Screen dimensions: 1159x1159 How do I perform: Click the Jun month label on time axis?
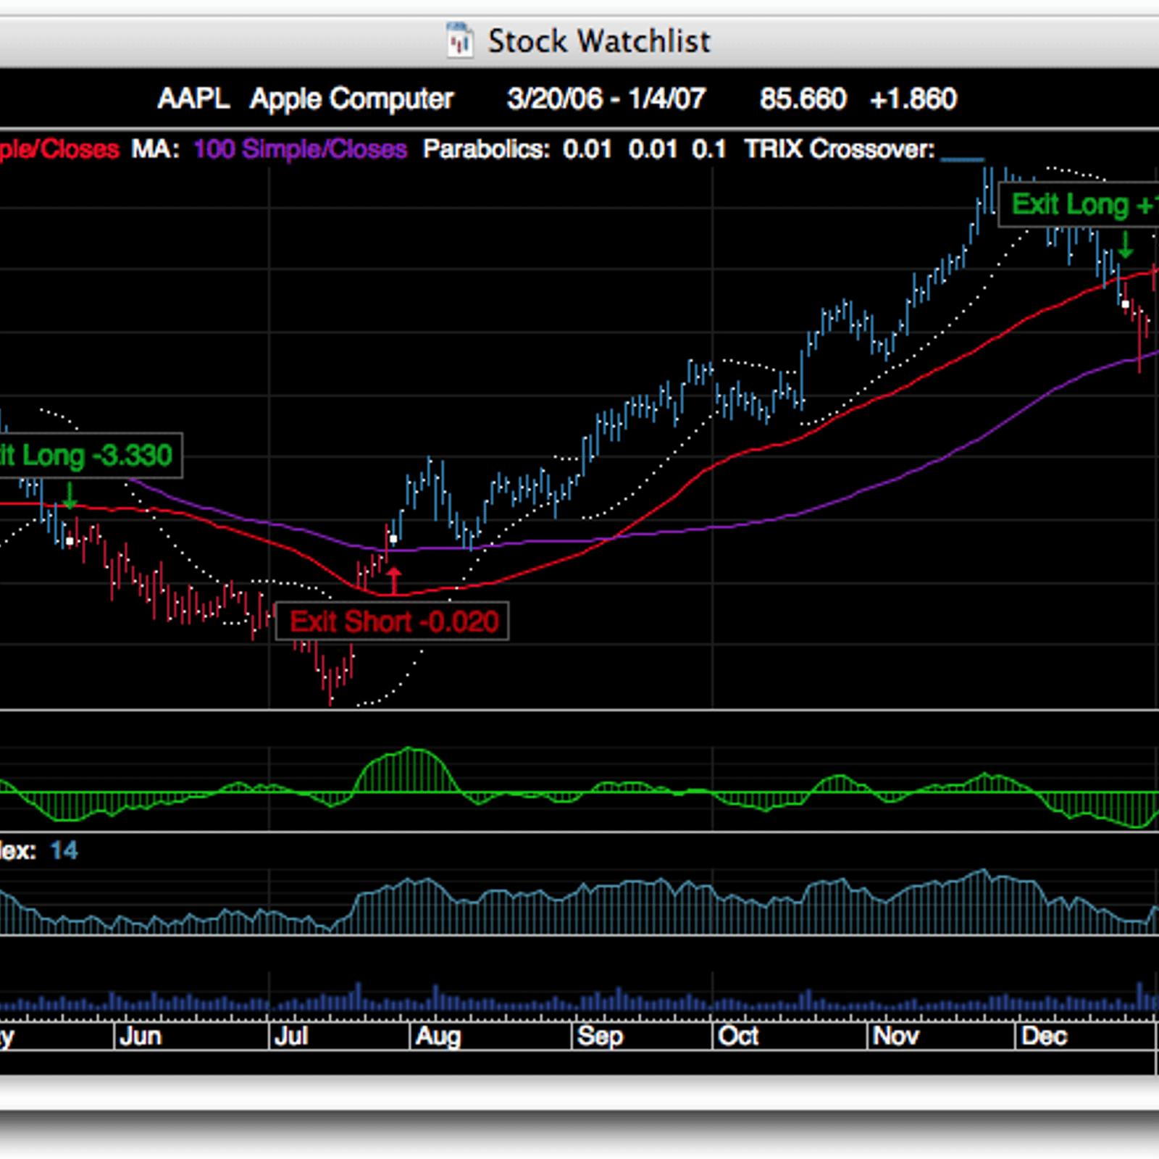tap(141, 1036)
